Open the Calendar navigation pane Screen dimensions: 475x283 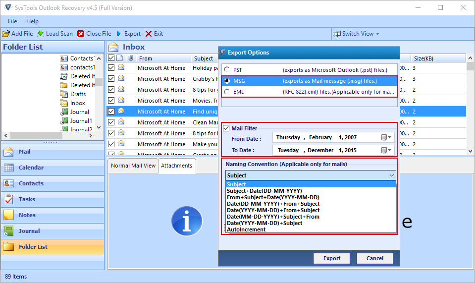coord(53,167)
